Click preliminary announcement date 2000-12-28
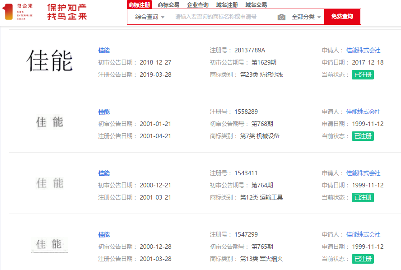The image size is (401, 270). pyautogui.click(x=155, y=247)
